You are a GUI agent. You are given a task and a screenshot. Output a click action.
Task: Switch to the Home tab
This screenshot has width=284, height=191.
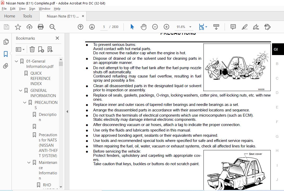pyautogui.click(x=10, y=16)
